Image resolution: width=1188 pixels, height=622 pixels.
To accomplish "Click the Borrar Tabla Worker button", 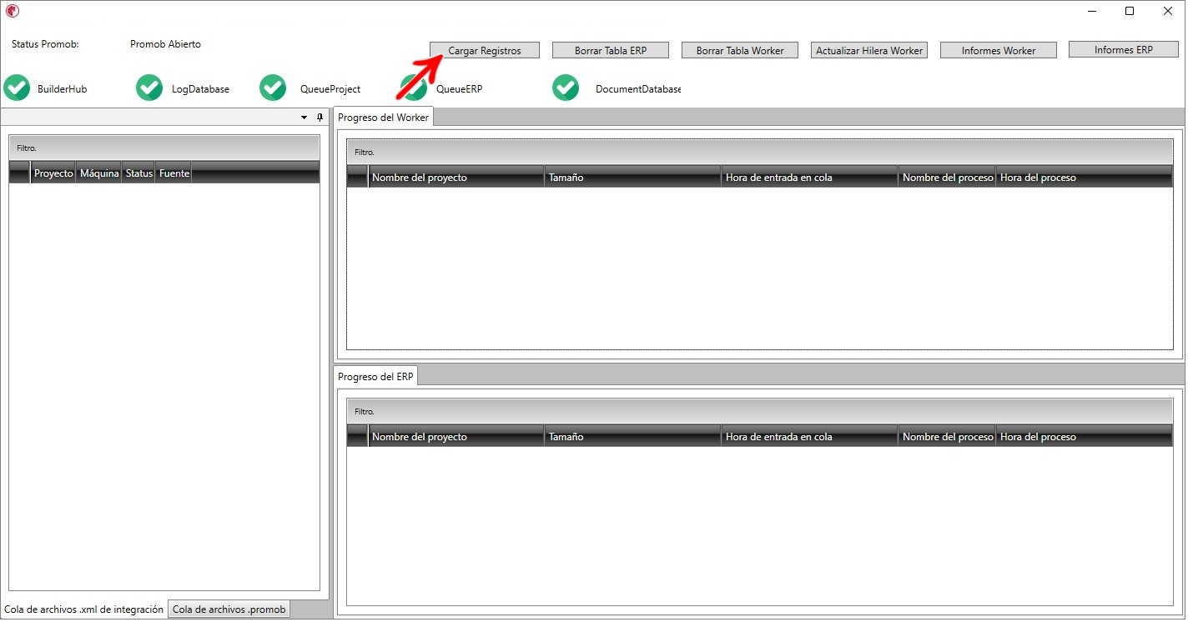I will (x=740, y=50).
